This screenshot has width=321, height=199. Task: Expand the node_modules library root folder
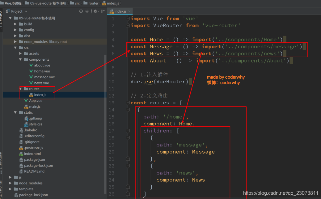(15, 42)
